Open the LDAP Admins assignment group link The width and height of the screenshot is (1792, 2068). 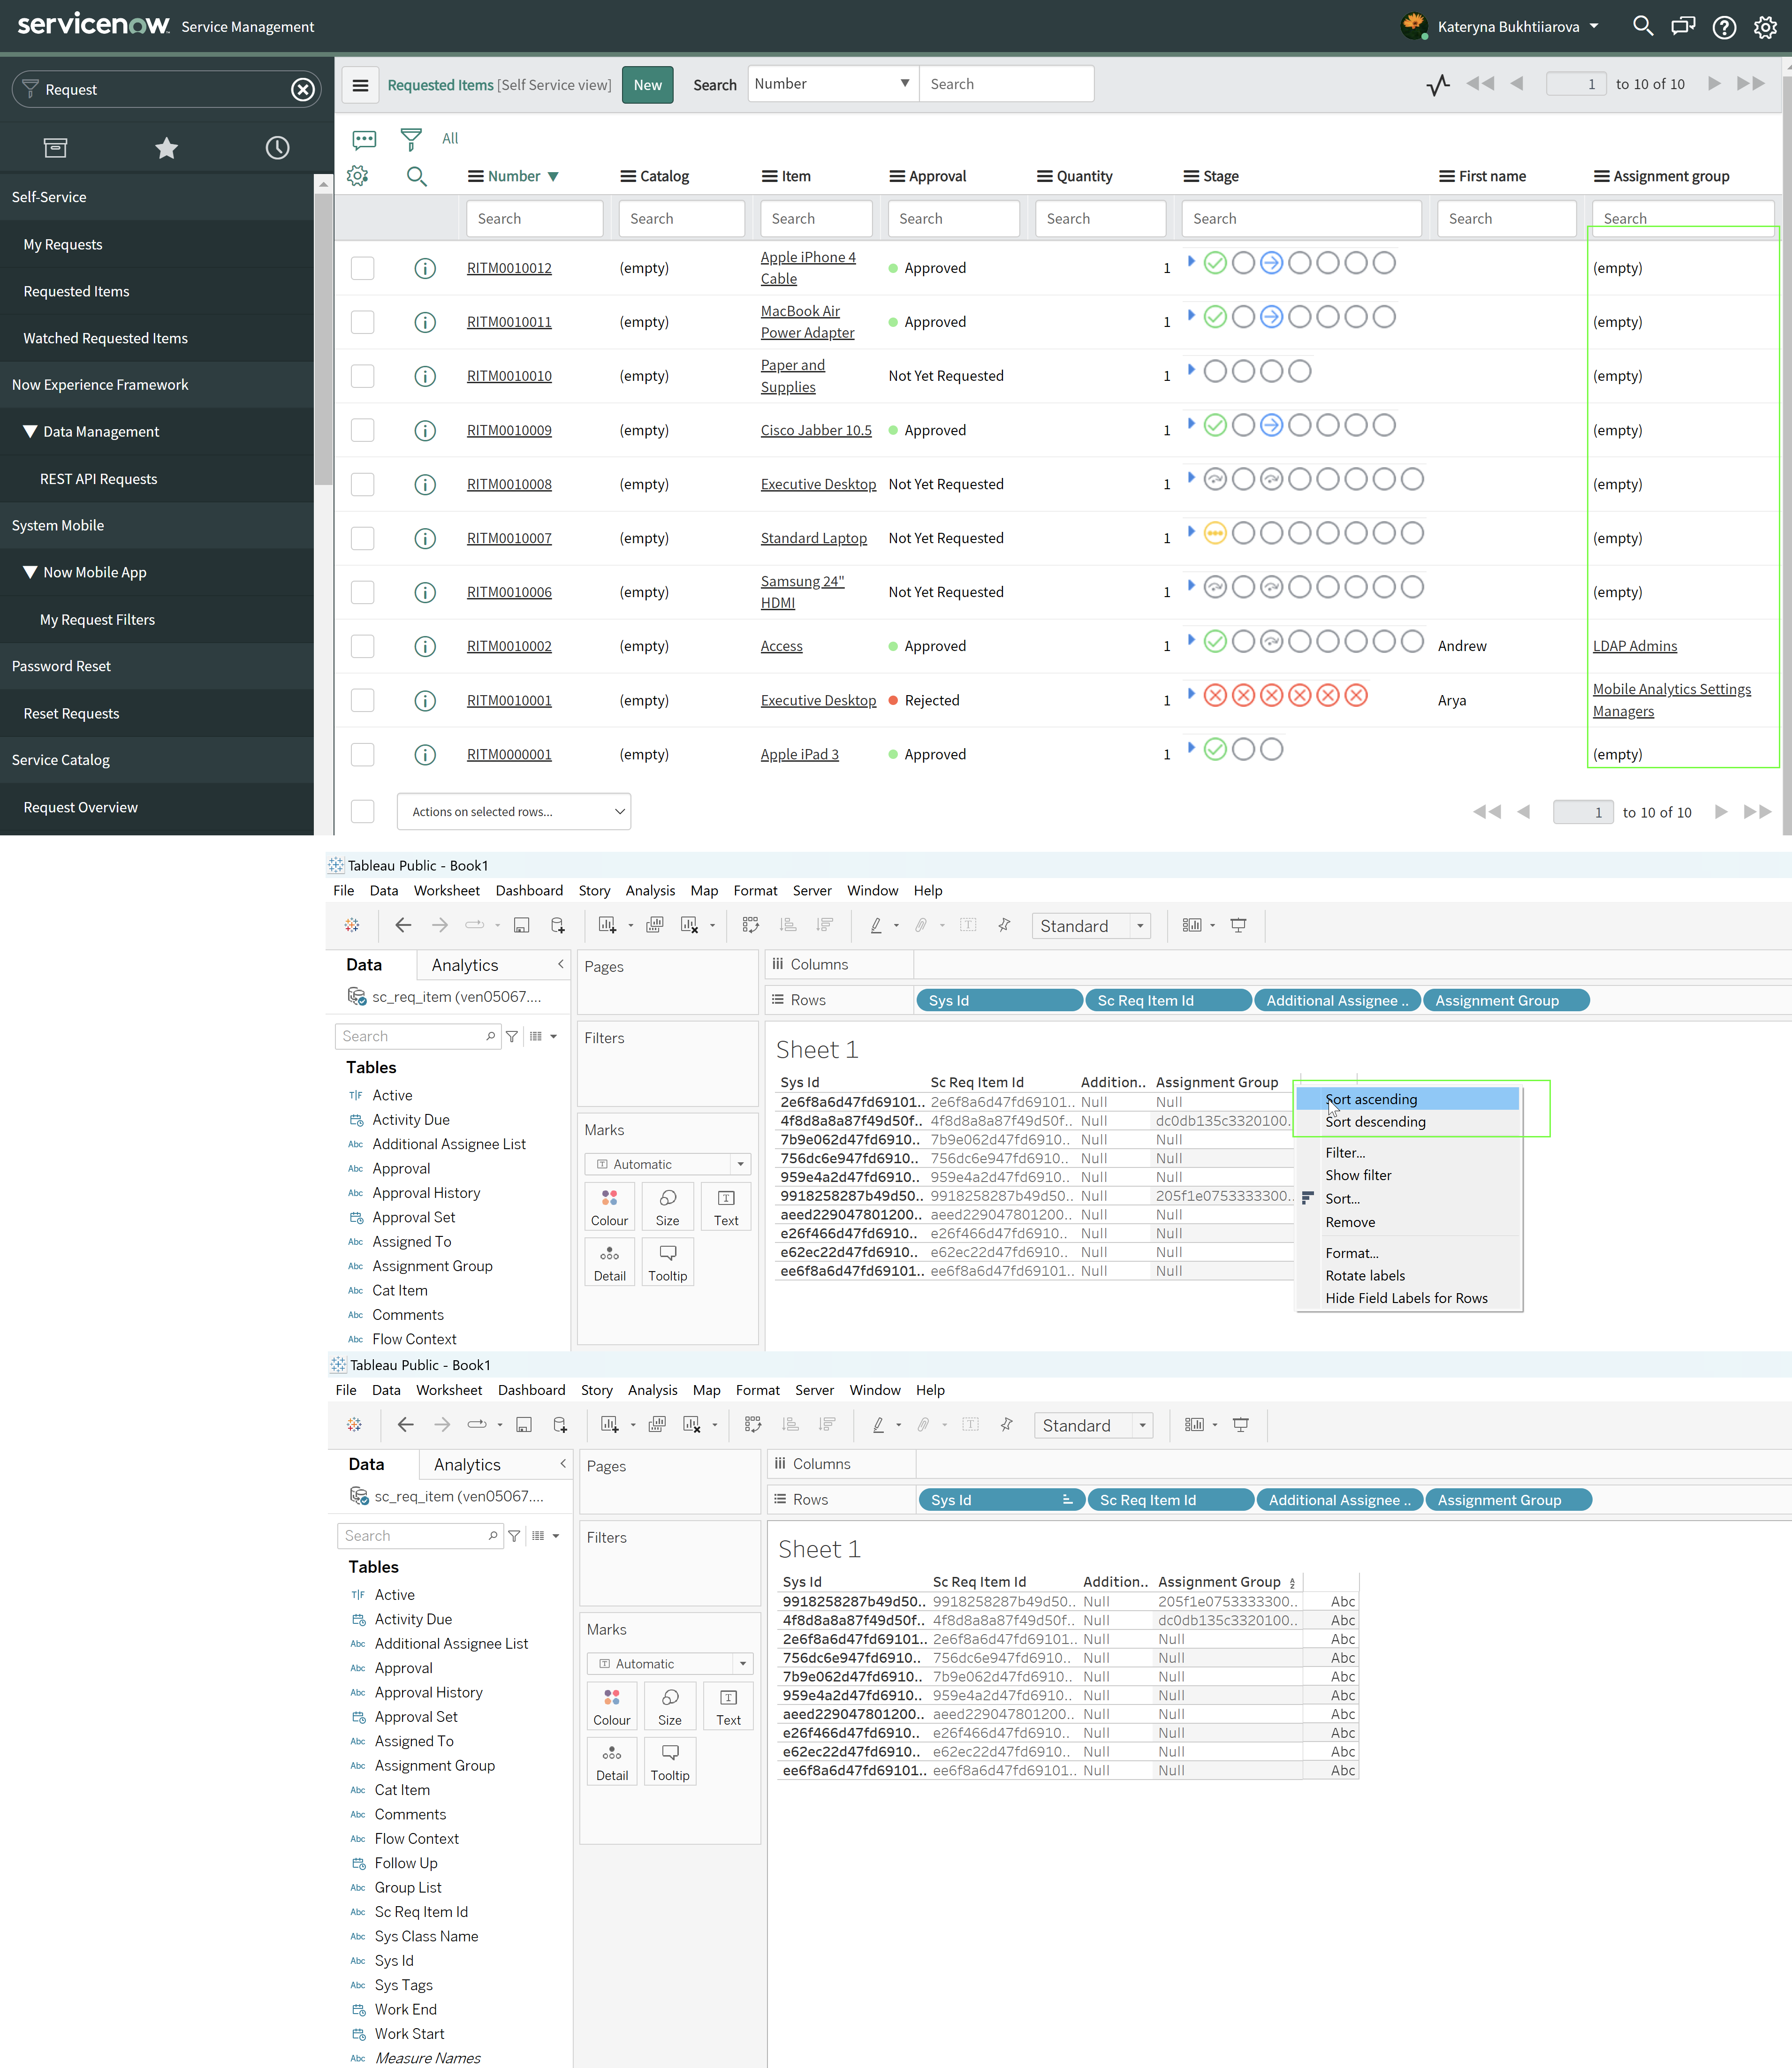[x=1634, y=646]
